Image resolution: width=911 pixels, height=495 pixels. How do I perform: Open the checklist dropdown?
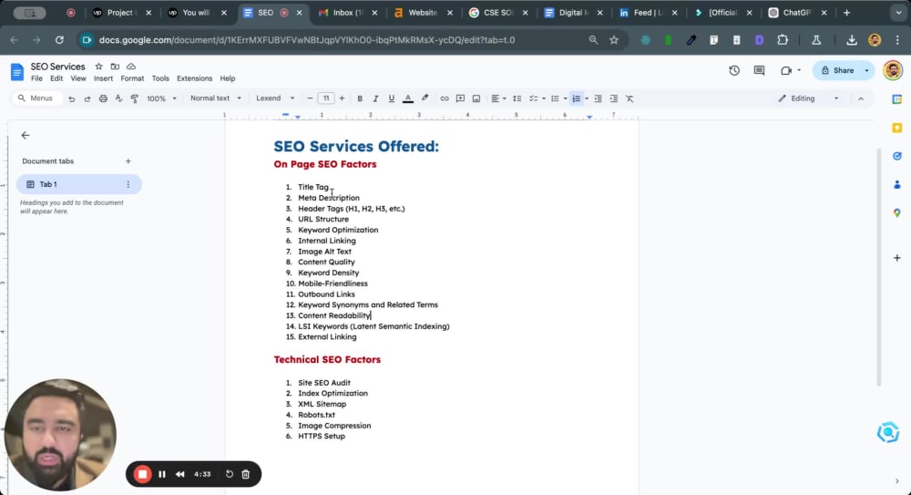point(537,98)
